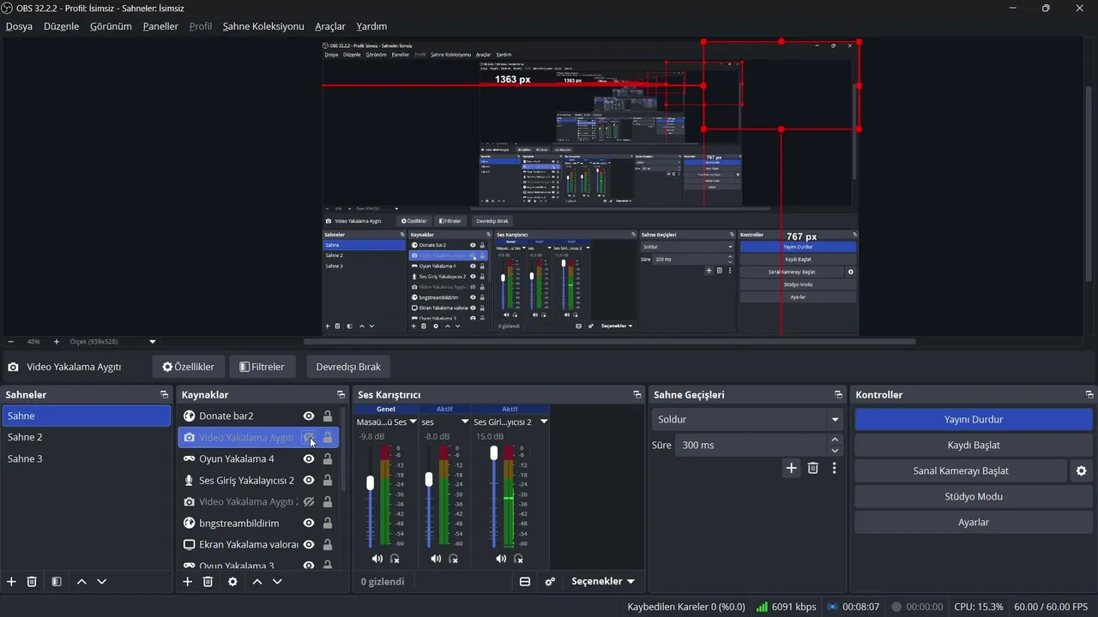The width and height of the screenshot is (1098, 617).
Task: Hide the Oyun Yakalama 4 source
Action: 309,458
